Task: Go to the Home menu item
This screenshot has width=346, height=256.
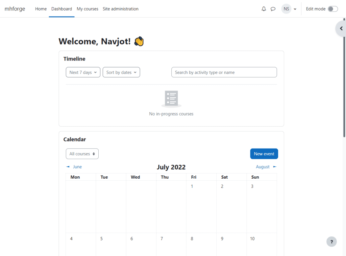Action: (41, 9)
